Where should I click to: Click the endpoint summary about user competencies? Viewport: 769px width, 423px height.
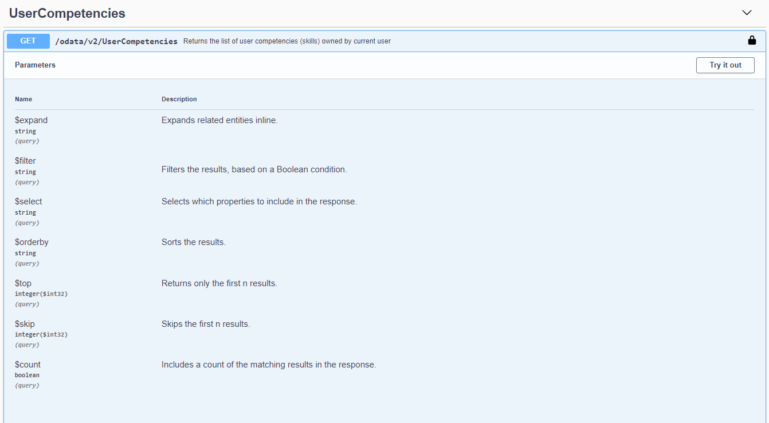tap(287, 41)
